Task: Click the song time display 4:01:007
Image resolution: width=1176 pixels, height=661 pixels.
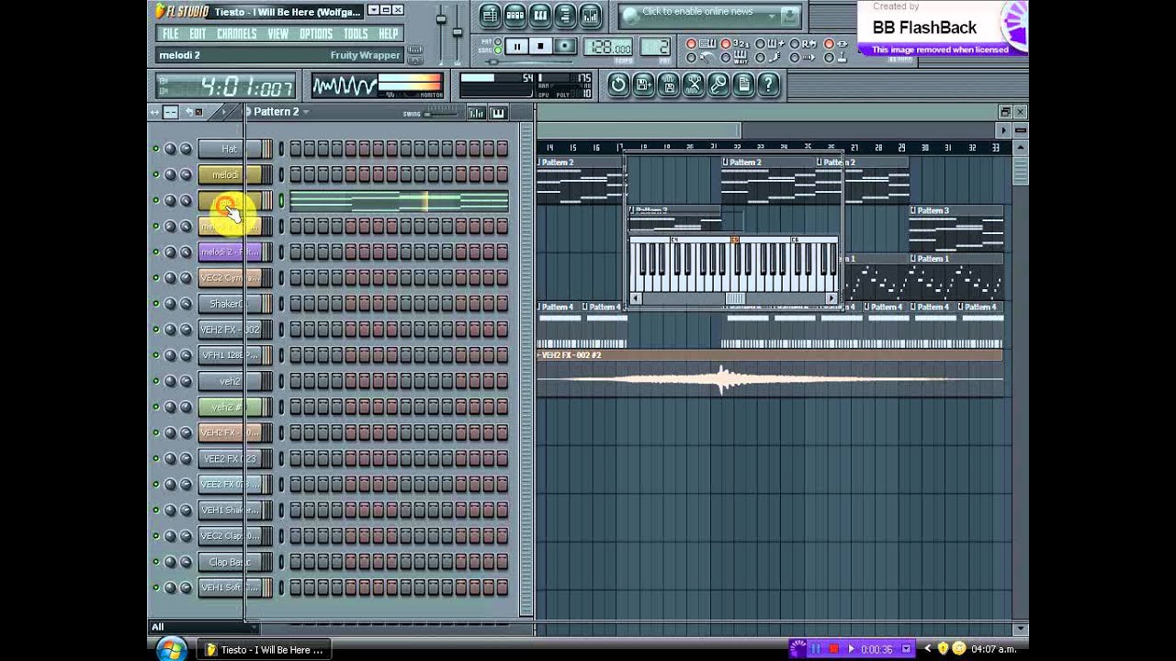Action: point(226,87)
